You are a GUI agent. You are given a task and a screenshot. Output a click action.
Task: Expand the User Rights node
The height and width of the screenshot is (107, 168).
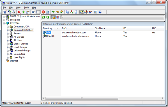pos(8,58)
